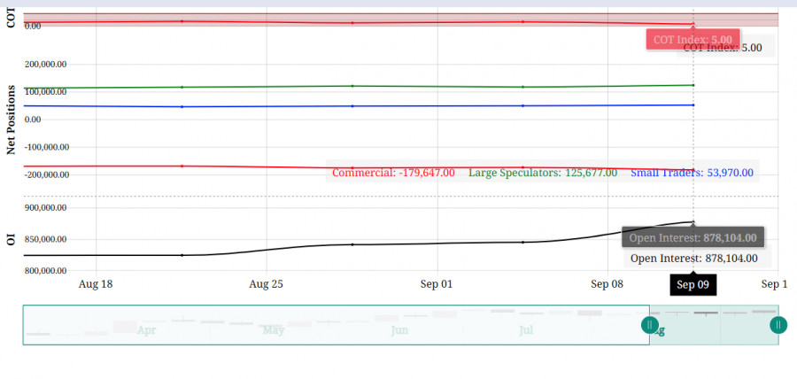Click the Jul label in range navigator

(x=526, y=330)
